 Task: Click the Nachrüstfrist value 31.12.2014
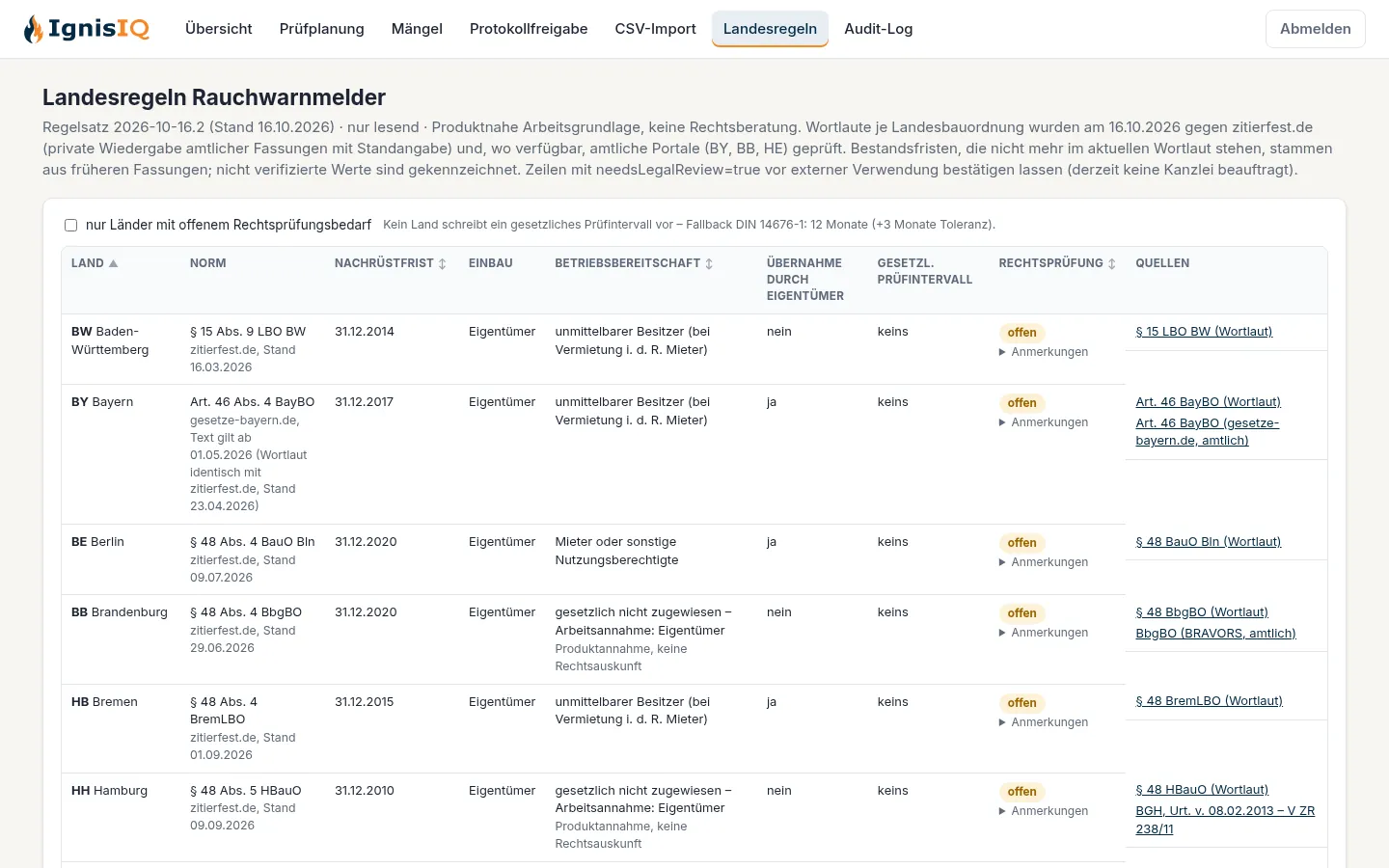pos(365,332)
